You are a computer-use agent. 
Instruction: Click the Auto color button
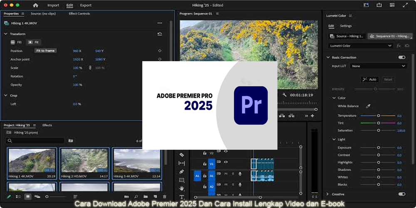[369, 79]
